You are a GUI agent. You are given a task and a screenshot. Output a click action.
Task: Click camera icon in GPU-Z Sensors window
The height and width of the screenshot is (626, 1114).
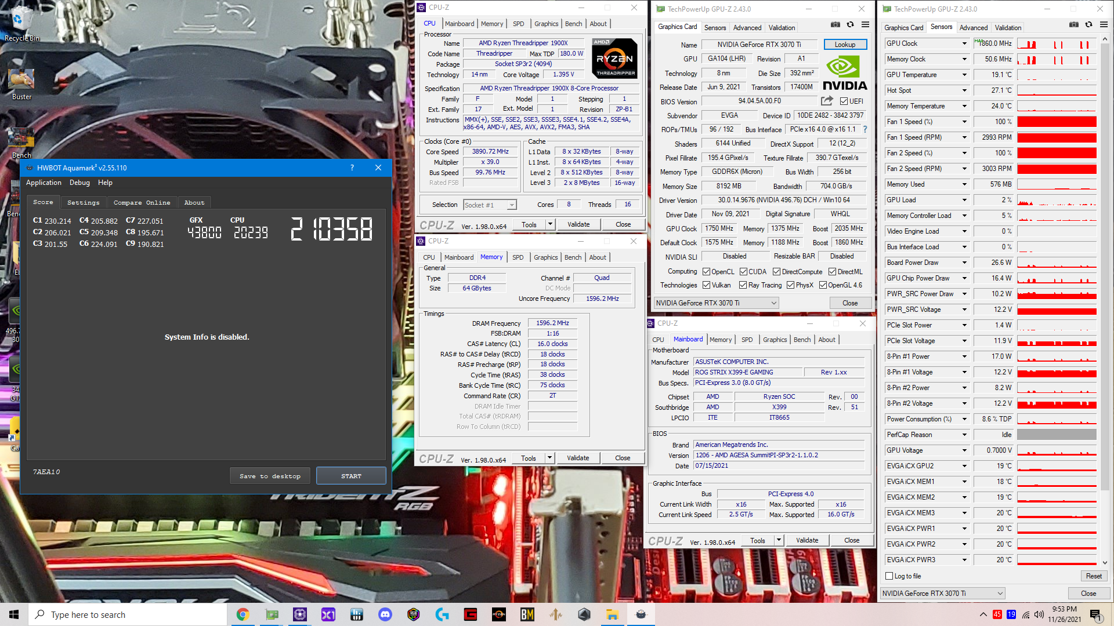1074,24
